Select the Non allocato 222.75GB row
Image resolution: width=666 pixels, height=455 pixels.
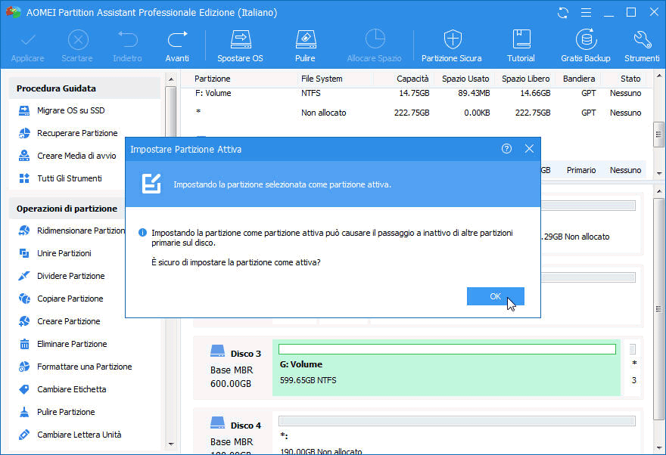coord(414,113)
